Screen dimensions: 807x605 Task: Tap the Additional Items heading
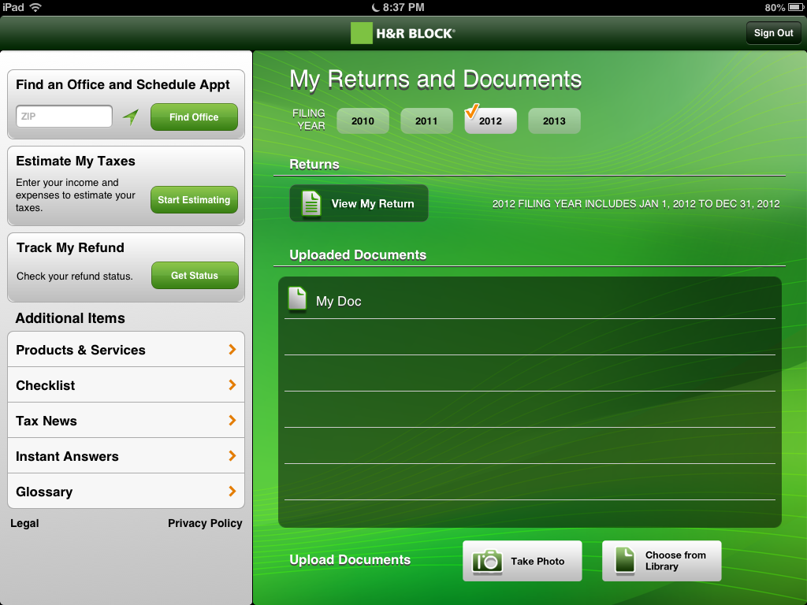tap(70, 318)
